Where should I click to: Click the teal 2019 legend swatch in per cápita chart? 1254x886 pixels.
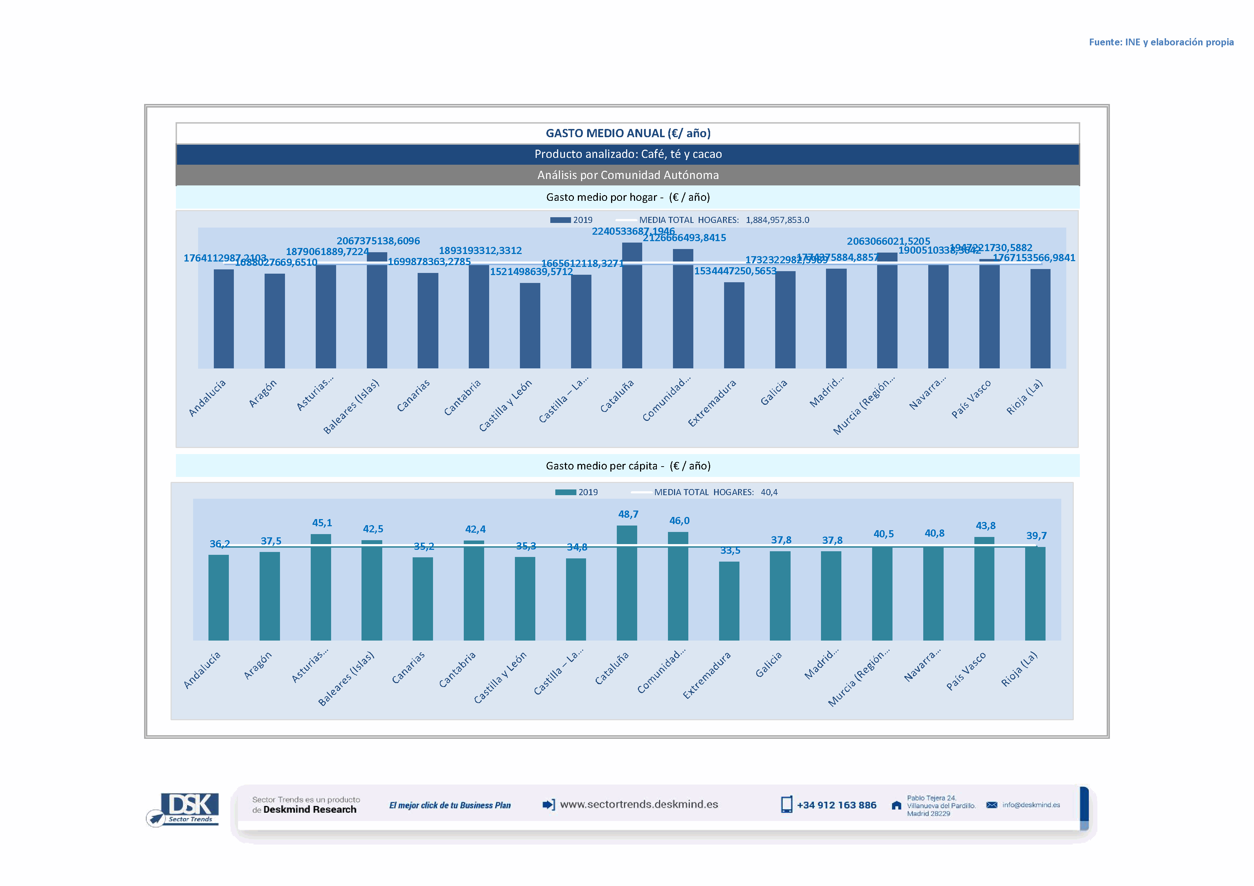click(565, 492)
